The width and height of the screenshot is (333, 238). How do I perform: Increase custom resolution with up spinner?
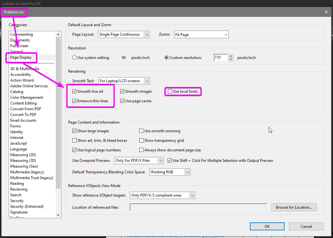click(231, 56)
